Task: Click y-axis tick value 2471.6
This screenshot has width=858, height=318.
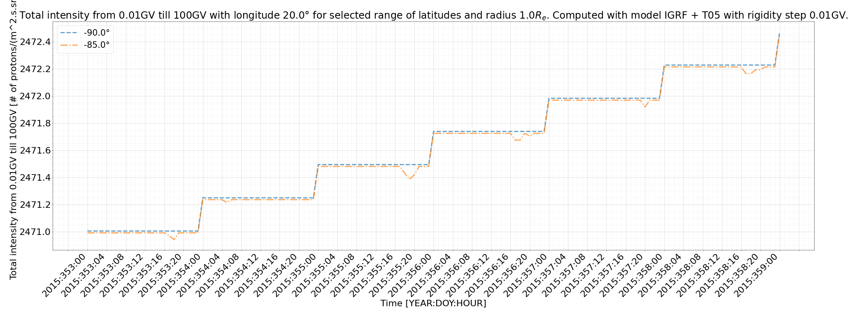Action: click(x=35, y=150)
